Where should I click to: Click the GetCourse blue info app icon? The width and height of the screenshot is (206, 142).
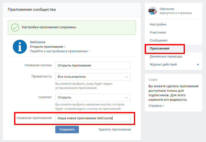tap(20, 47)
